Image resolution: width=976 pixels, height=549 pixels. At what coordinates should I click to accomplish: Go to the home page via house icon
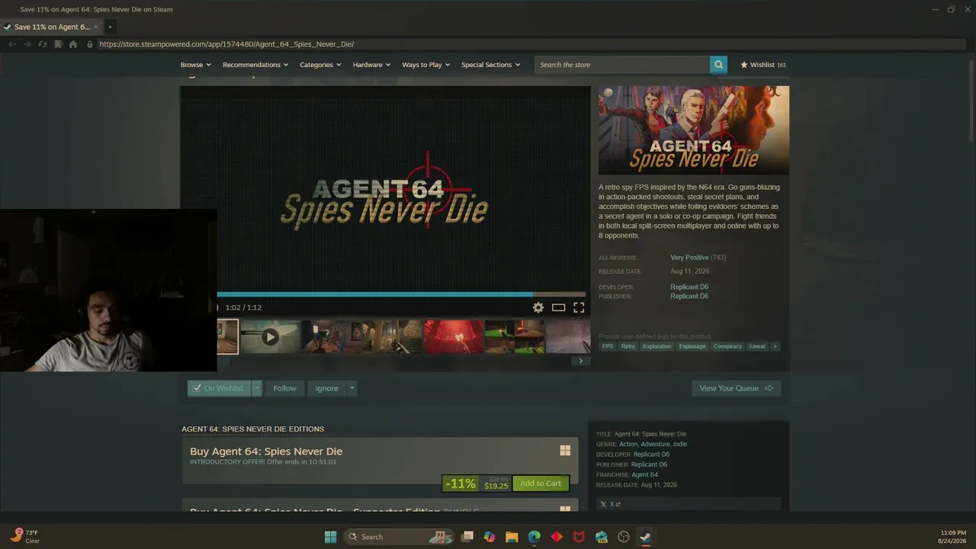pyautogui.click(x=73, y=44)
